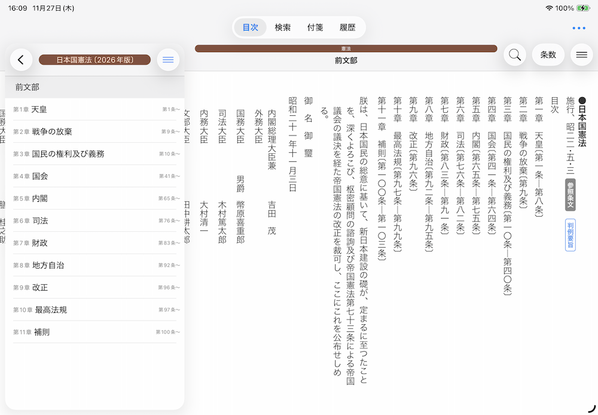Screen dimensions: 598x415
Task: Tap the brown 憲法 progress bar
Action: point(346,48)
